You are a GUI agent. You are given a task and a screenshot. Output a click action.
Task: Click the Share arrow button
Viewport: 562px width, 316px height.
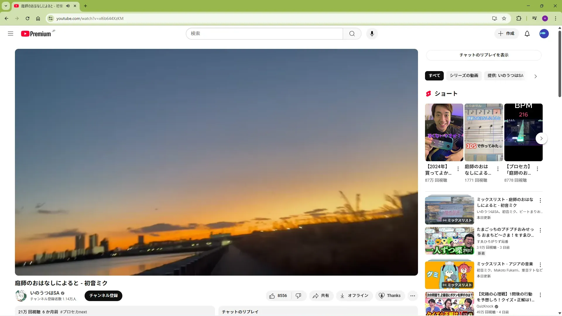321,296
